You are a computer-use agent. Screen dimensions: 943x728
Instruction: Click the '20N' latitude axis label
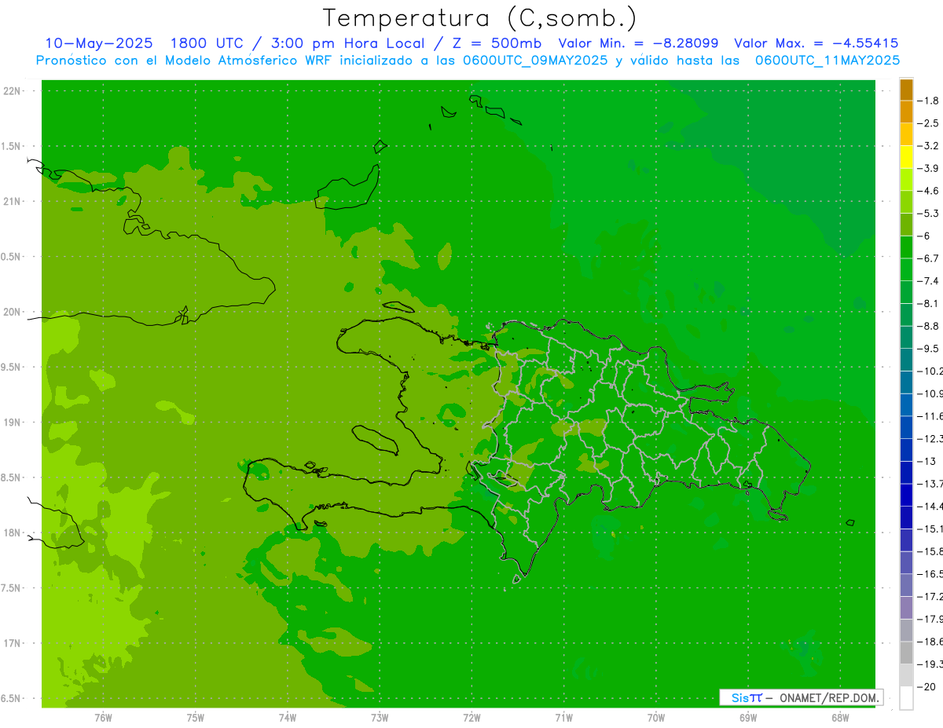point(11,312)
